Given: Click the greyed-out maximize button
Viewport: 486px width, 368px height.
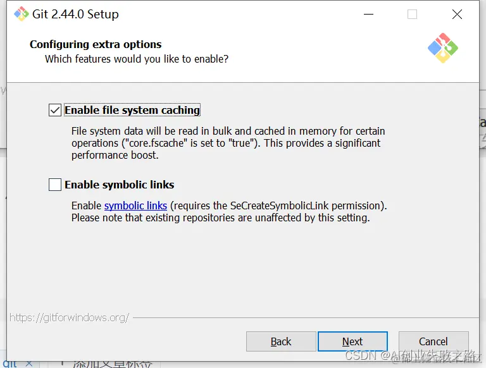Looking at the screenshot, I should click(412, 14).
